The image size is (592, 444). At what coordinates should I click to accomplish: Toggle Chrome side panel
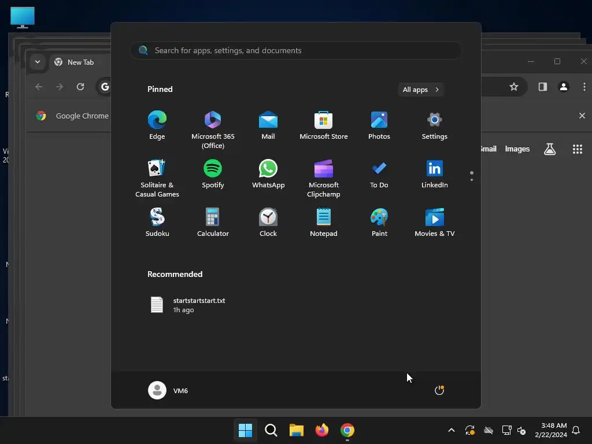click(x=543, y=87)
